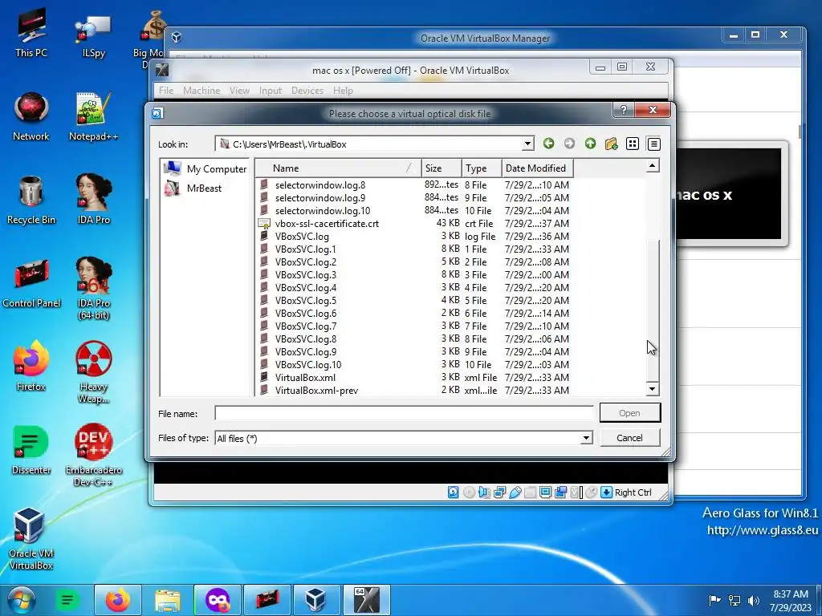Click the hard disk status icon

pos(454,492)
